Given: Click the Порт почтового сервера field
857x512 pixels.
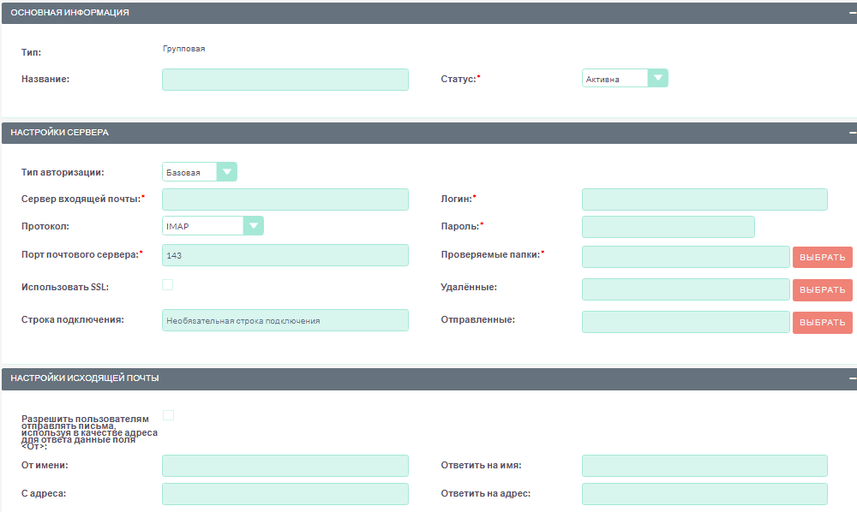Looking at the screenshot, I should click(x=285, y=255).
